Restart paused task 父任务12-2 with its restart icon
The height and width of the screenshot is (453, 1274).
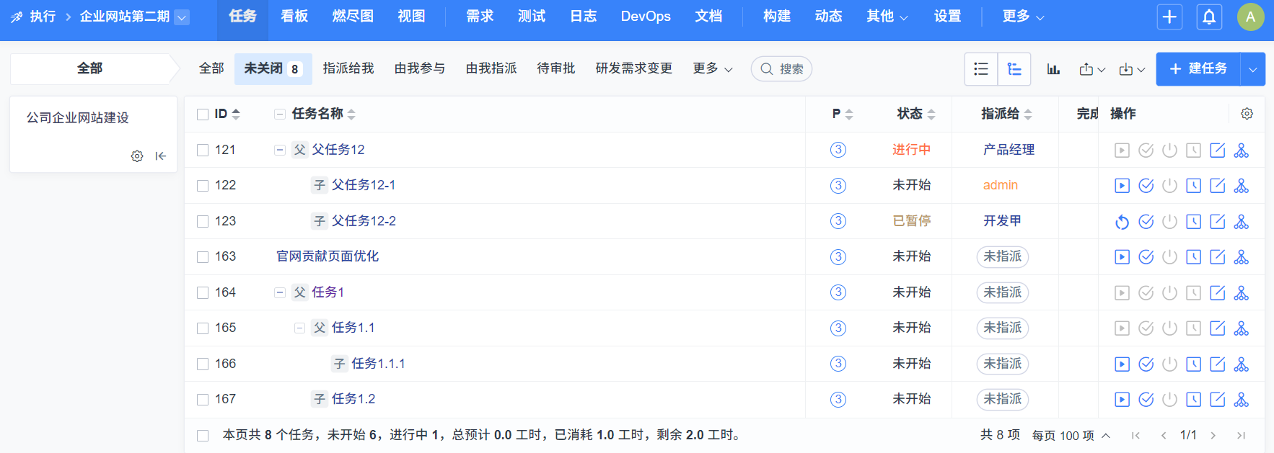pos(1122,222)
